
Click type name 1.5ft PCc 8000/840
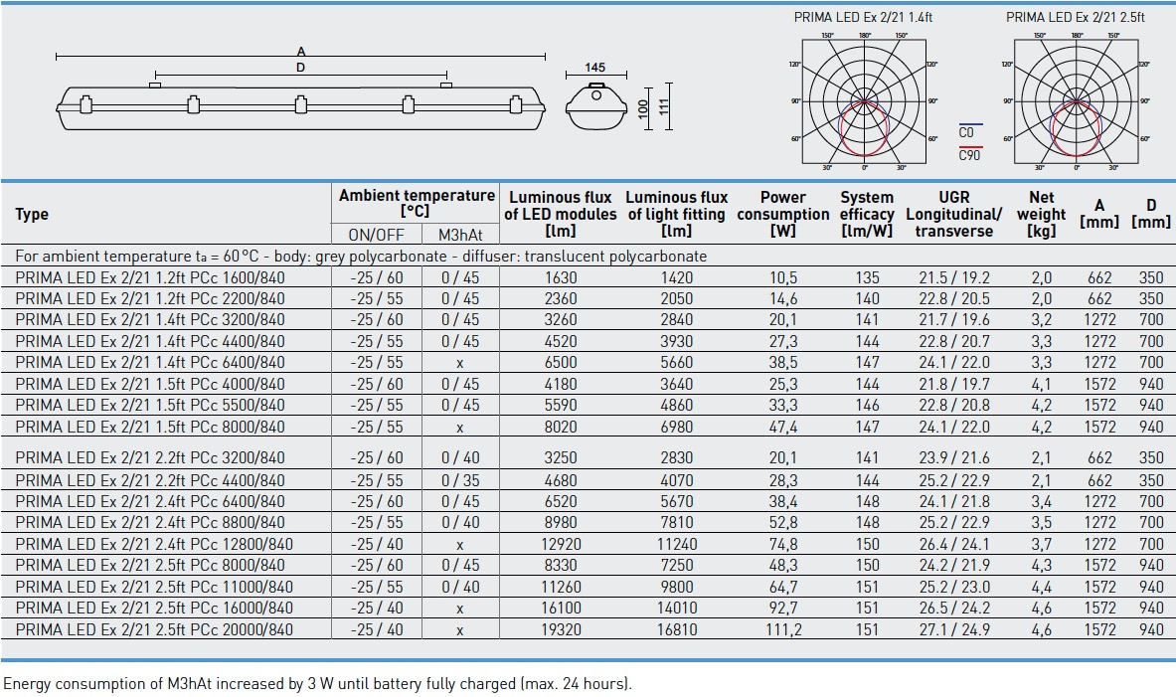[150, 427]
